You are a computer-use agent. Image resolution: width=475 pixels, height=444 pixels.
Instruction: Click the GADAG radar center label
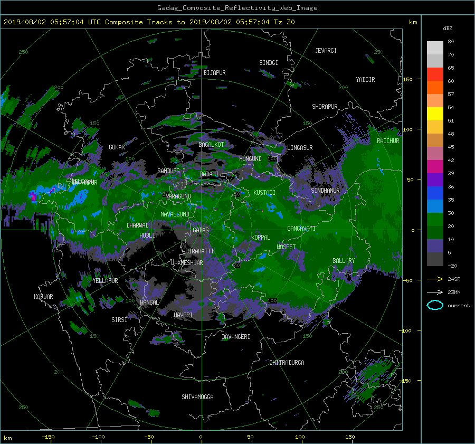[x=201, y=230]
